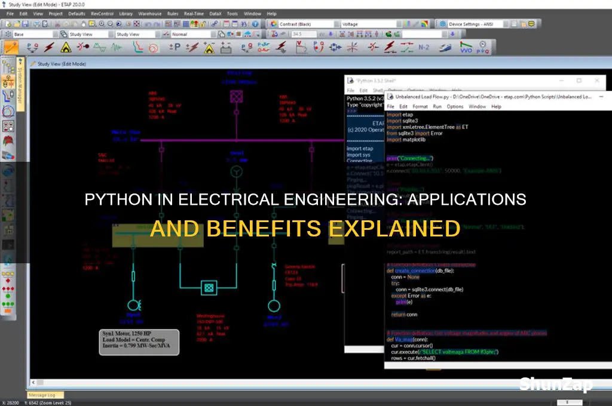Viewport: 612px width, 406px height.
Task: Open the Voltage color-coding dropdown
Action: click(371, 24)
